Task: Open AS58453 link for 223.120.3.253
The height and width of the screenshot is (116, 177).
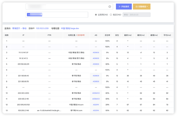Action: pyautogui.click(x=96, y=93)
